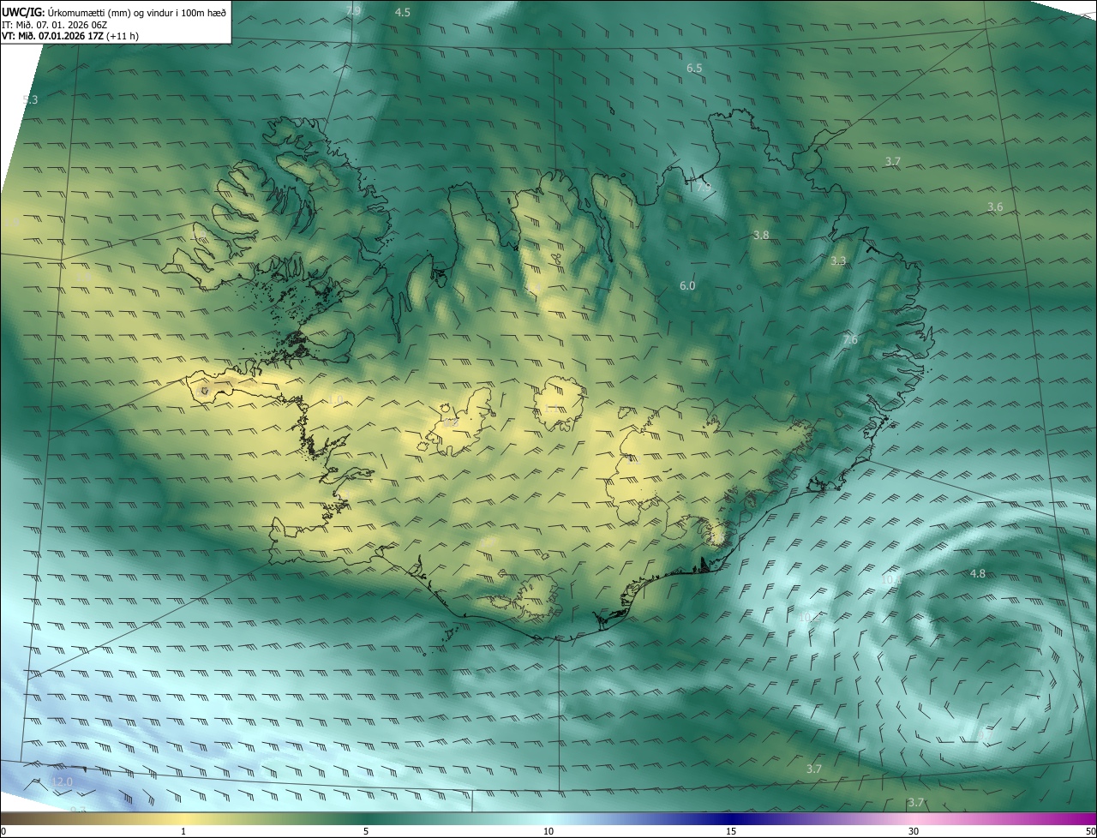Click the '7.6' value label on the map
Screen dimensions: 1097x838
click(x=849, y=340)
